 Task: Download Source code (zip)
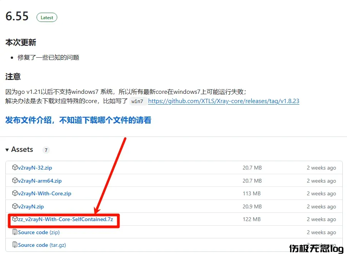(x=39, y=232)
